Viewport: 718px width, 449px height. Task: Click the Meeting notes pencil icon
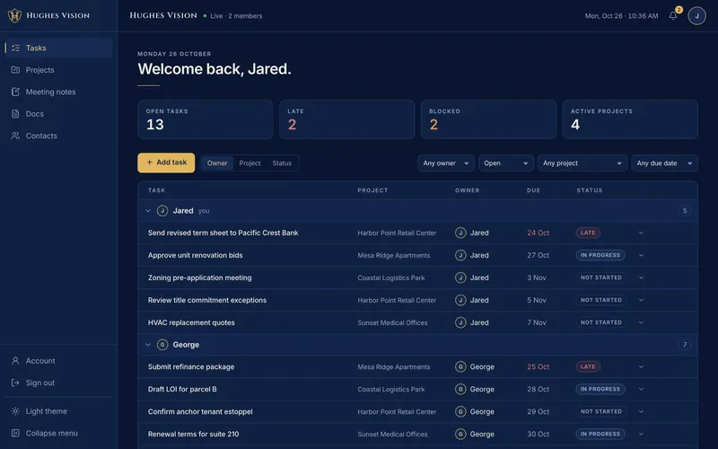click(15, 92)
